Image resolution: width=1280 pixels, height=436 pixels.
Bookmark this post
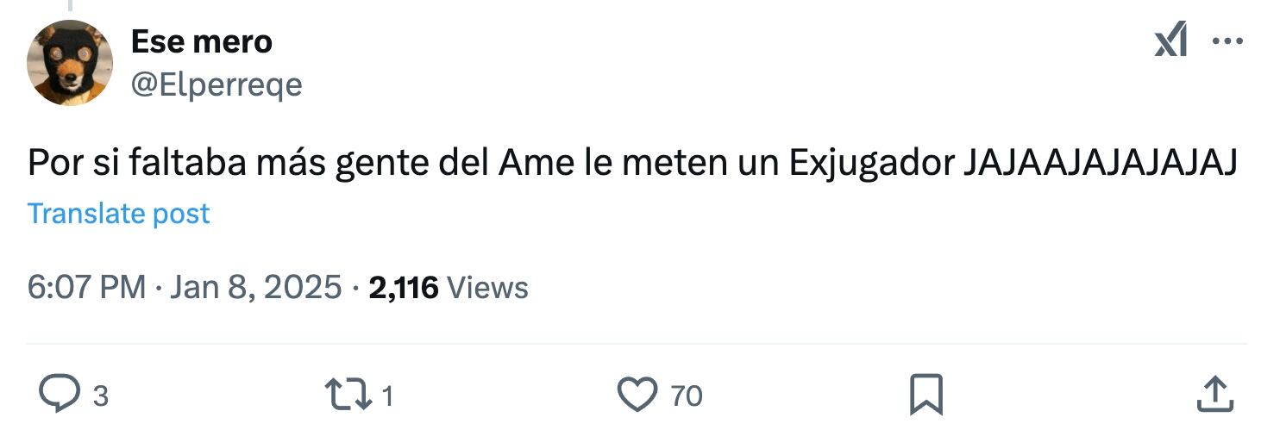[926, 396]
